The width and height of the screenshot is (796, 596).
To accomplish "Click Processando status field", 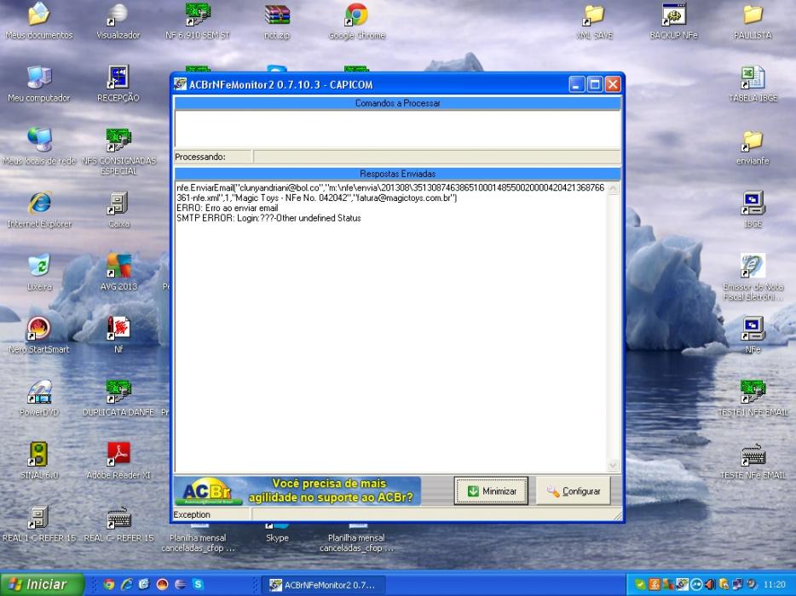I will pos(437,157).
